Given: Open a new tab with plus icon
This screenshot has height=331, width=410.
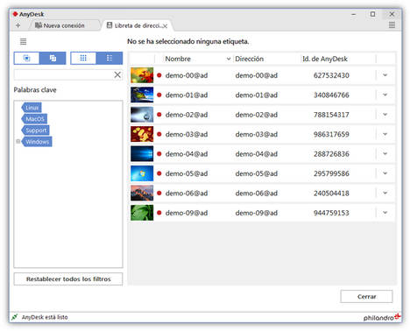Looking at the screenshot, I should [18, 25].
